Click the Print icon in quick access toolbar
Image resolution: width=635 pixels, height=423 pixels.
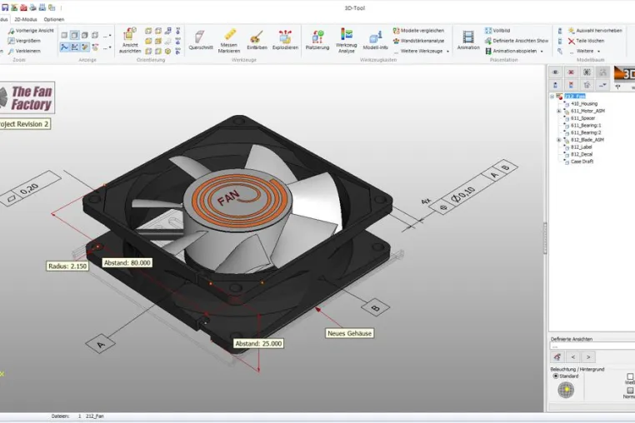click(32, 7)
